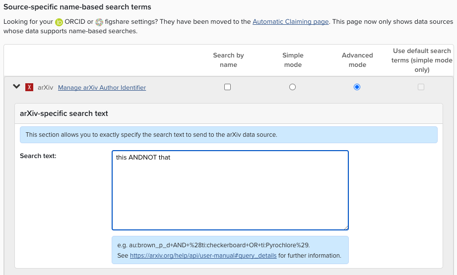Click the red arXiv icon
457x275 pixels.
(x=29, y=87)
